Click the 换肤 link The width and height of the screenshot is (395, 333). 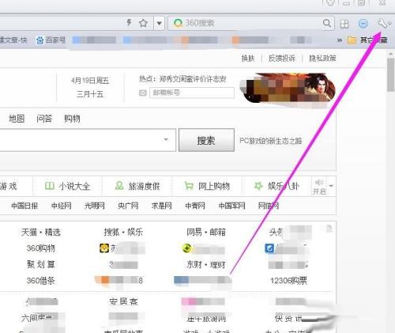(248, 58)
